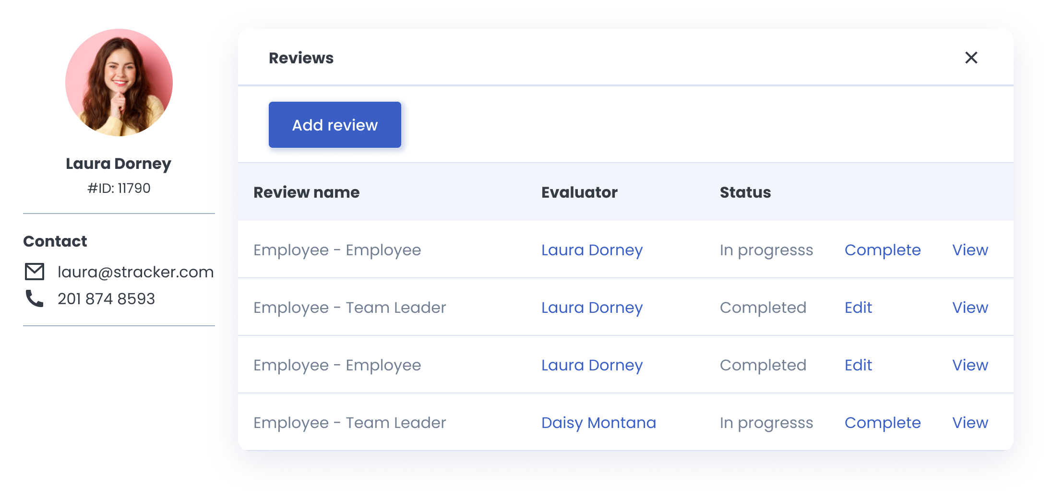Click Edit on the Employee - Team Leader completed review
This screenshot has height=499, width=1052.
tap(858, 308)
